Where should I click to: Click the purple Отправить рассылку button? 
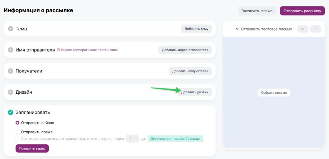[x=302, y=11]
